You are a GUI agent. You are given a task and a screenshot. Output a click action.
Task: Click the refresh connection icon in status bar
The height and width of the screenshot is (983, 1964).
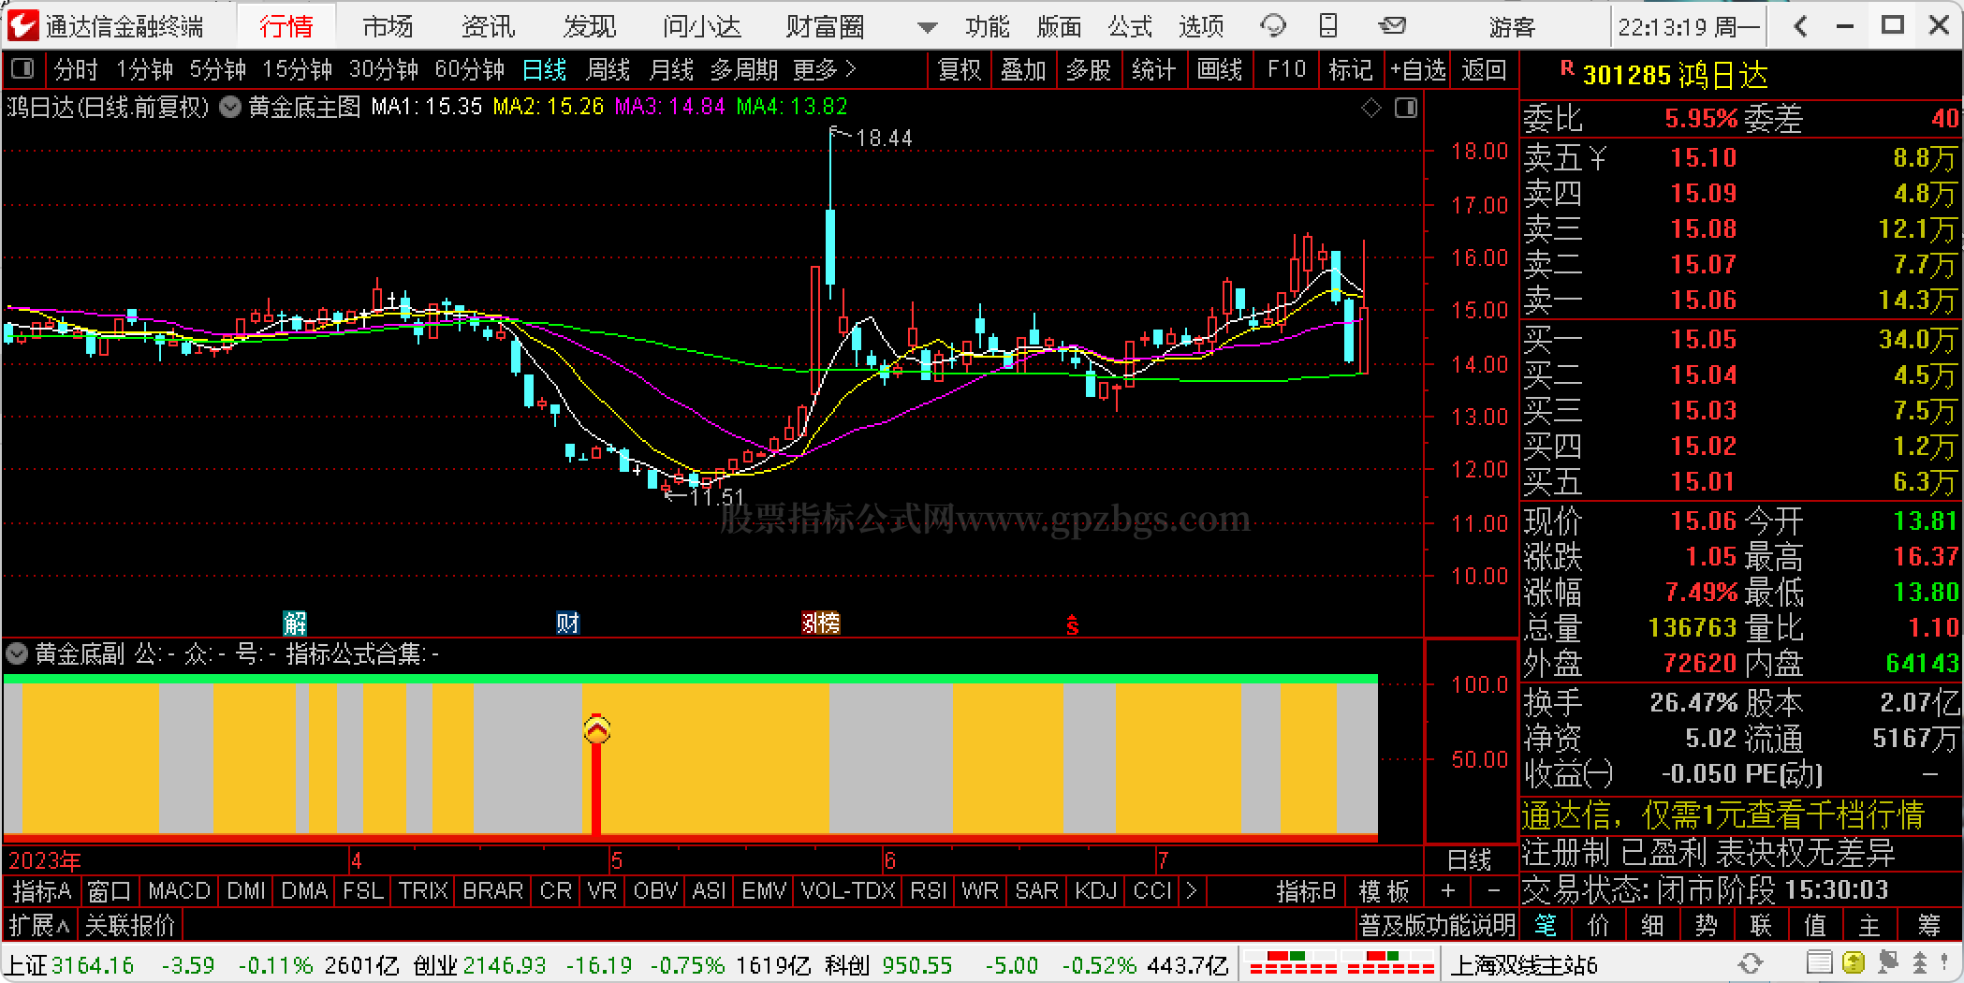(x=1750, y=964)
